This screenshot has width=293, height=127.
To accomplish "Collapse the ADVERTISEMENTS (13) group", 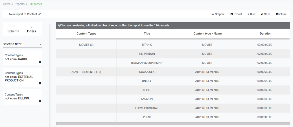I will click(86, 72).
